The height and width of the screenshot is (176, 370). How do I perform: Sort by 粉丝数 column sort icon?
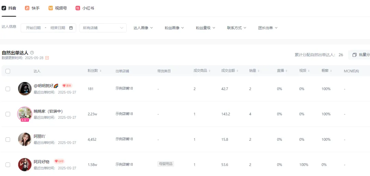(x=101, y=71)
